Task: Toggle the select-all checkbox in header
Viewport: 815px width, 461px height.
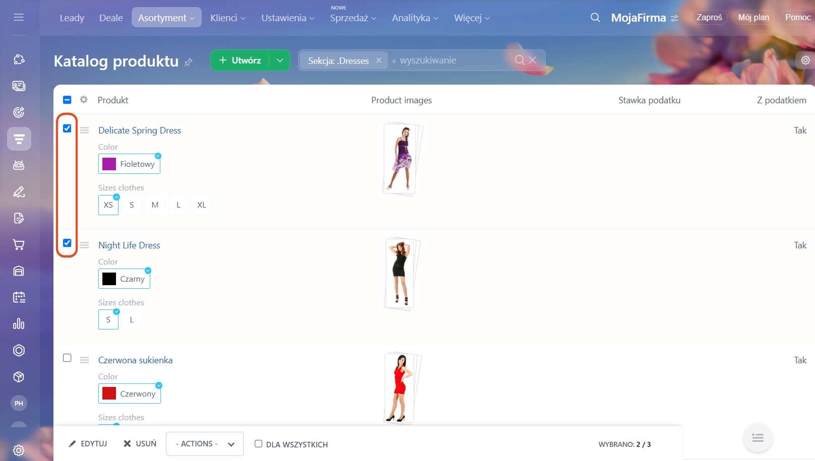Action: point(67,100)
